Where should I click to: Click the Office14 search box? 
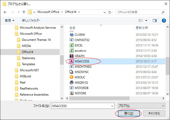pyautogui.click(x=141, y=12)
